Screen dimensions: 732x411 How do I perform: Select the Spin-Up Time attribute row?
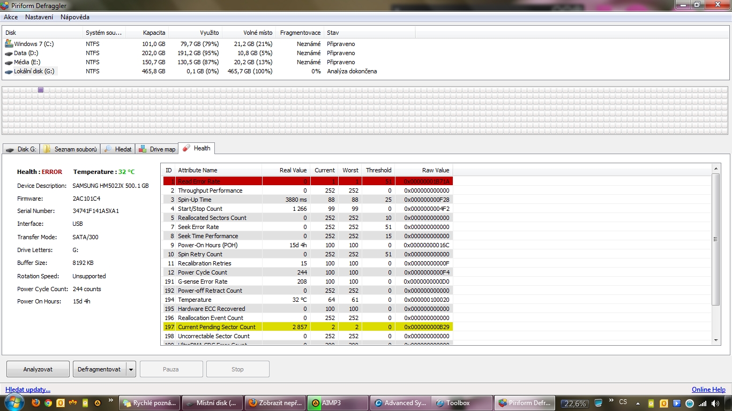308,200
